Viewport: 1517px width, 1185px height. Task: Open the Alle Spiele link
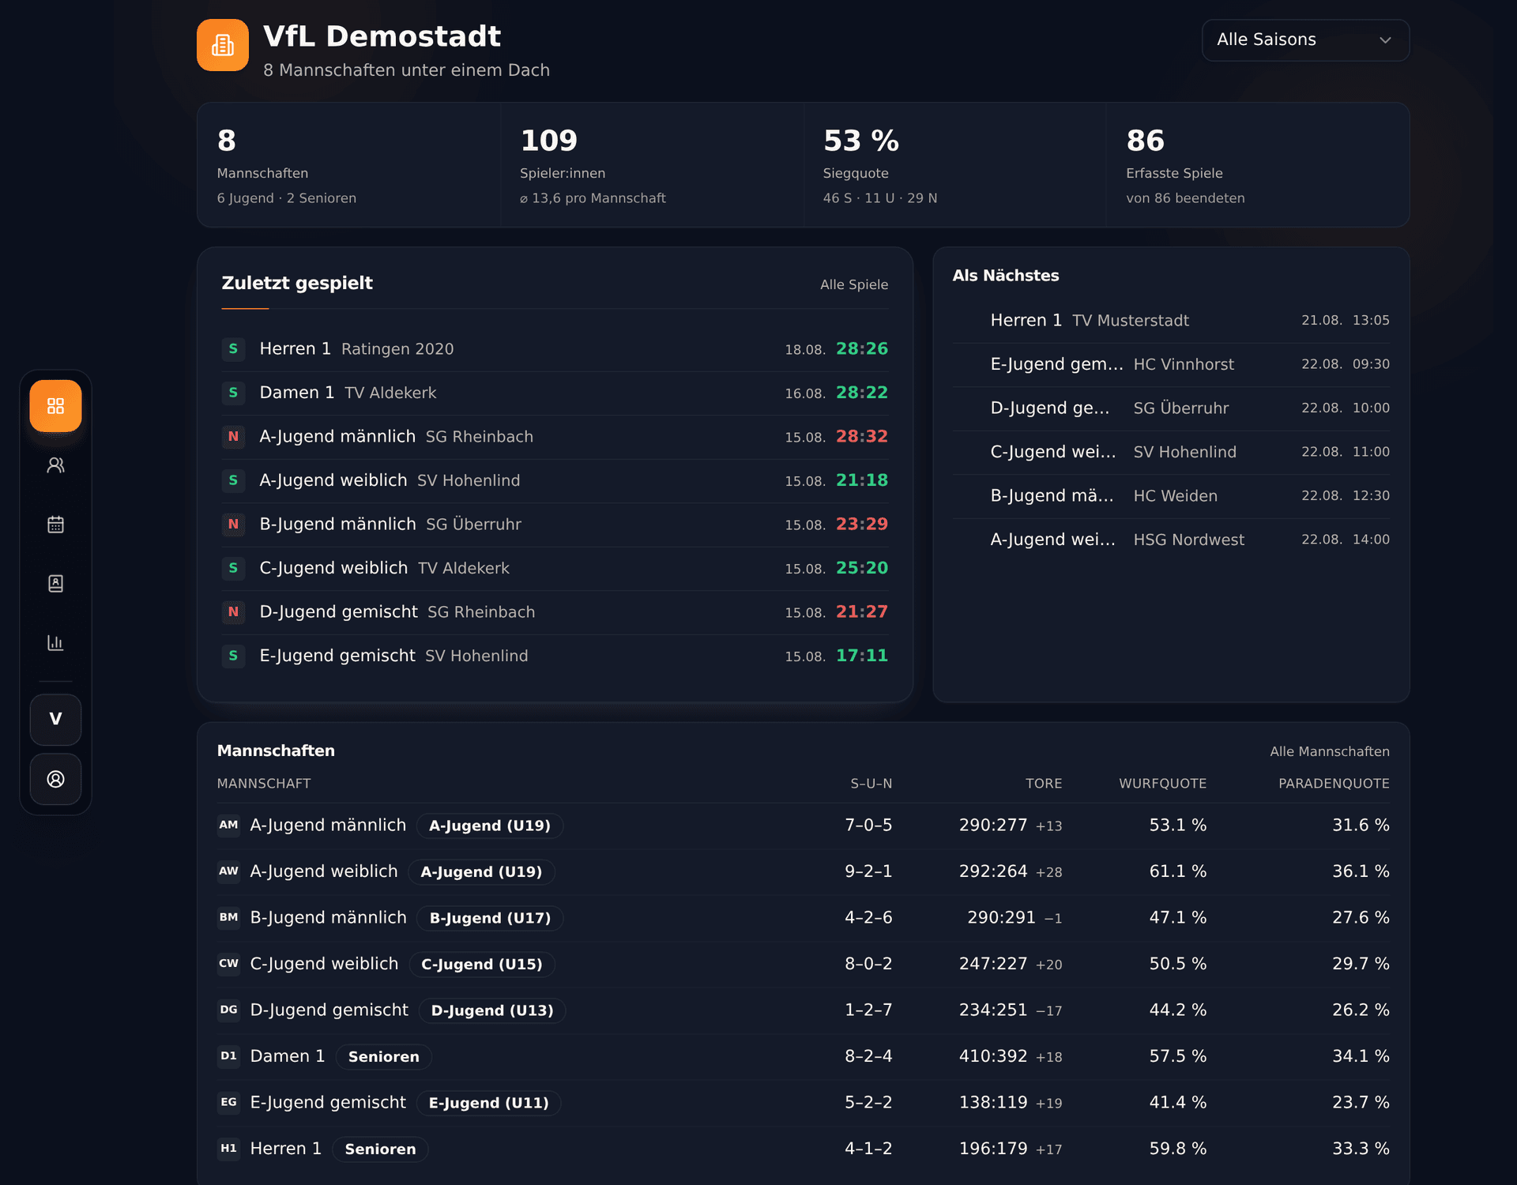click(x=854, y=284)
